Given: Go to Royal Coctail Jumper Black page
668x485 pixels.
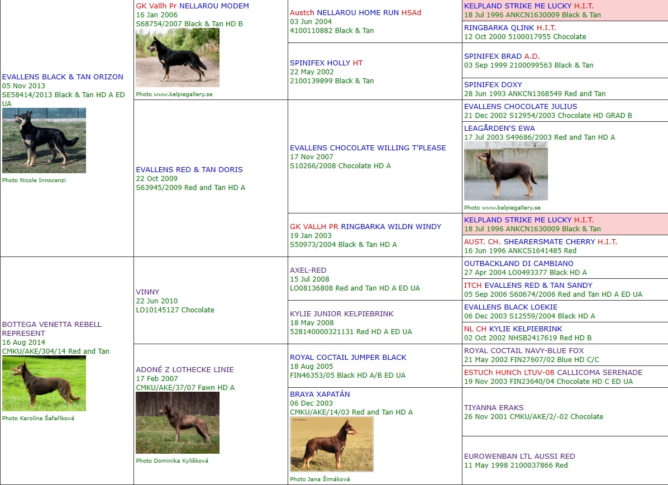Looking at the screenshot, I should (x=348, y=358).
